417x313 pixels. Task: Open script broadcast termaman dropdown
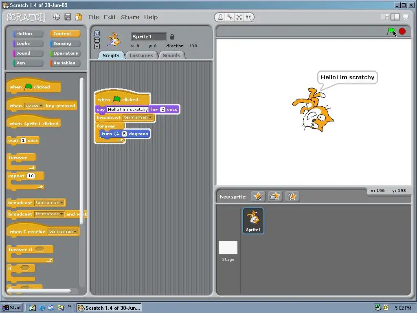pos(138,117)
